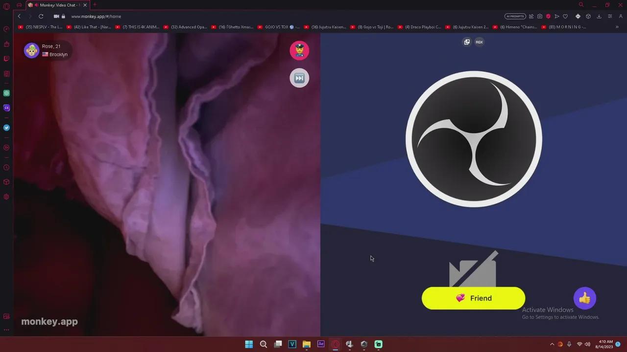627x352 pixels.
Task: Click the site security lock icon
Action: 63,16
